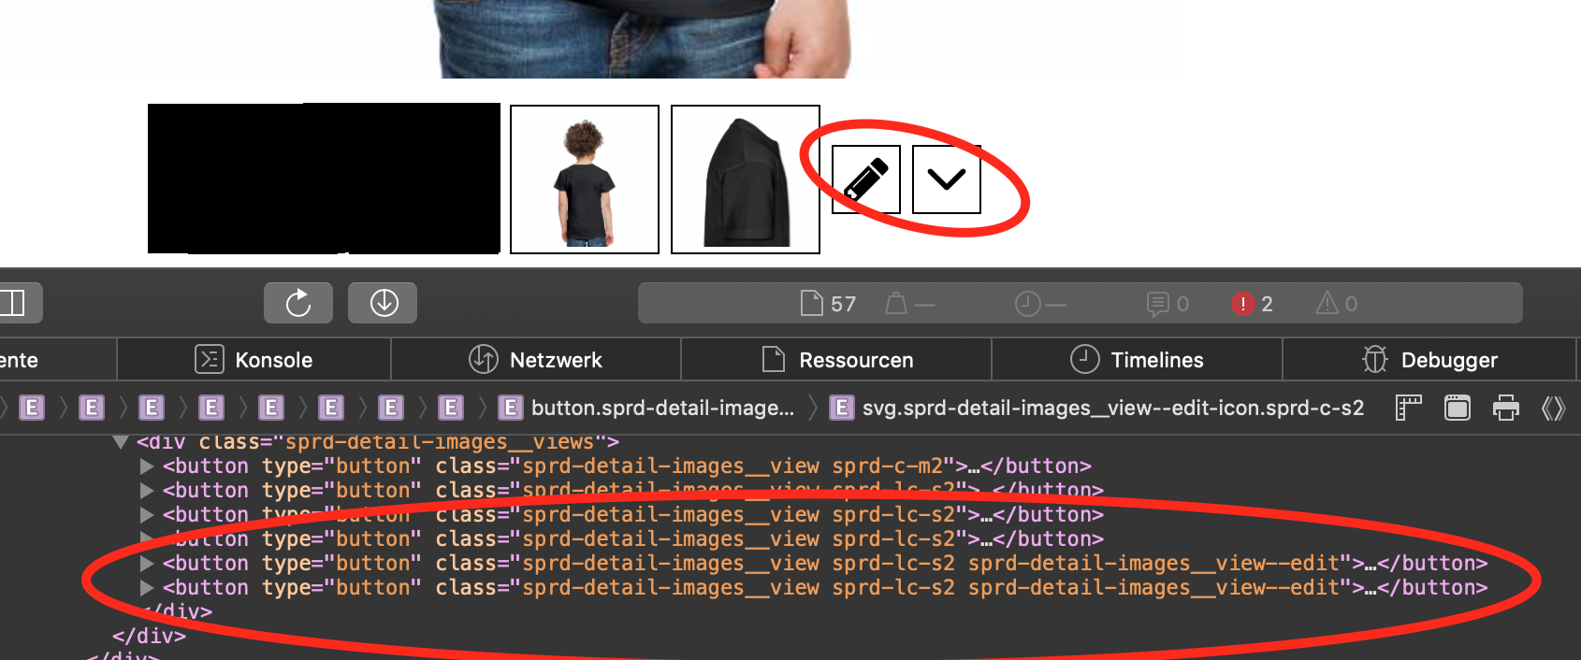Expand the button with class sprd-c-m2
Viewport: 1581px width, 660px height.
point(147,466)
